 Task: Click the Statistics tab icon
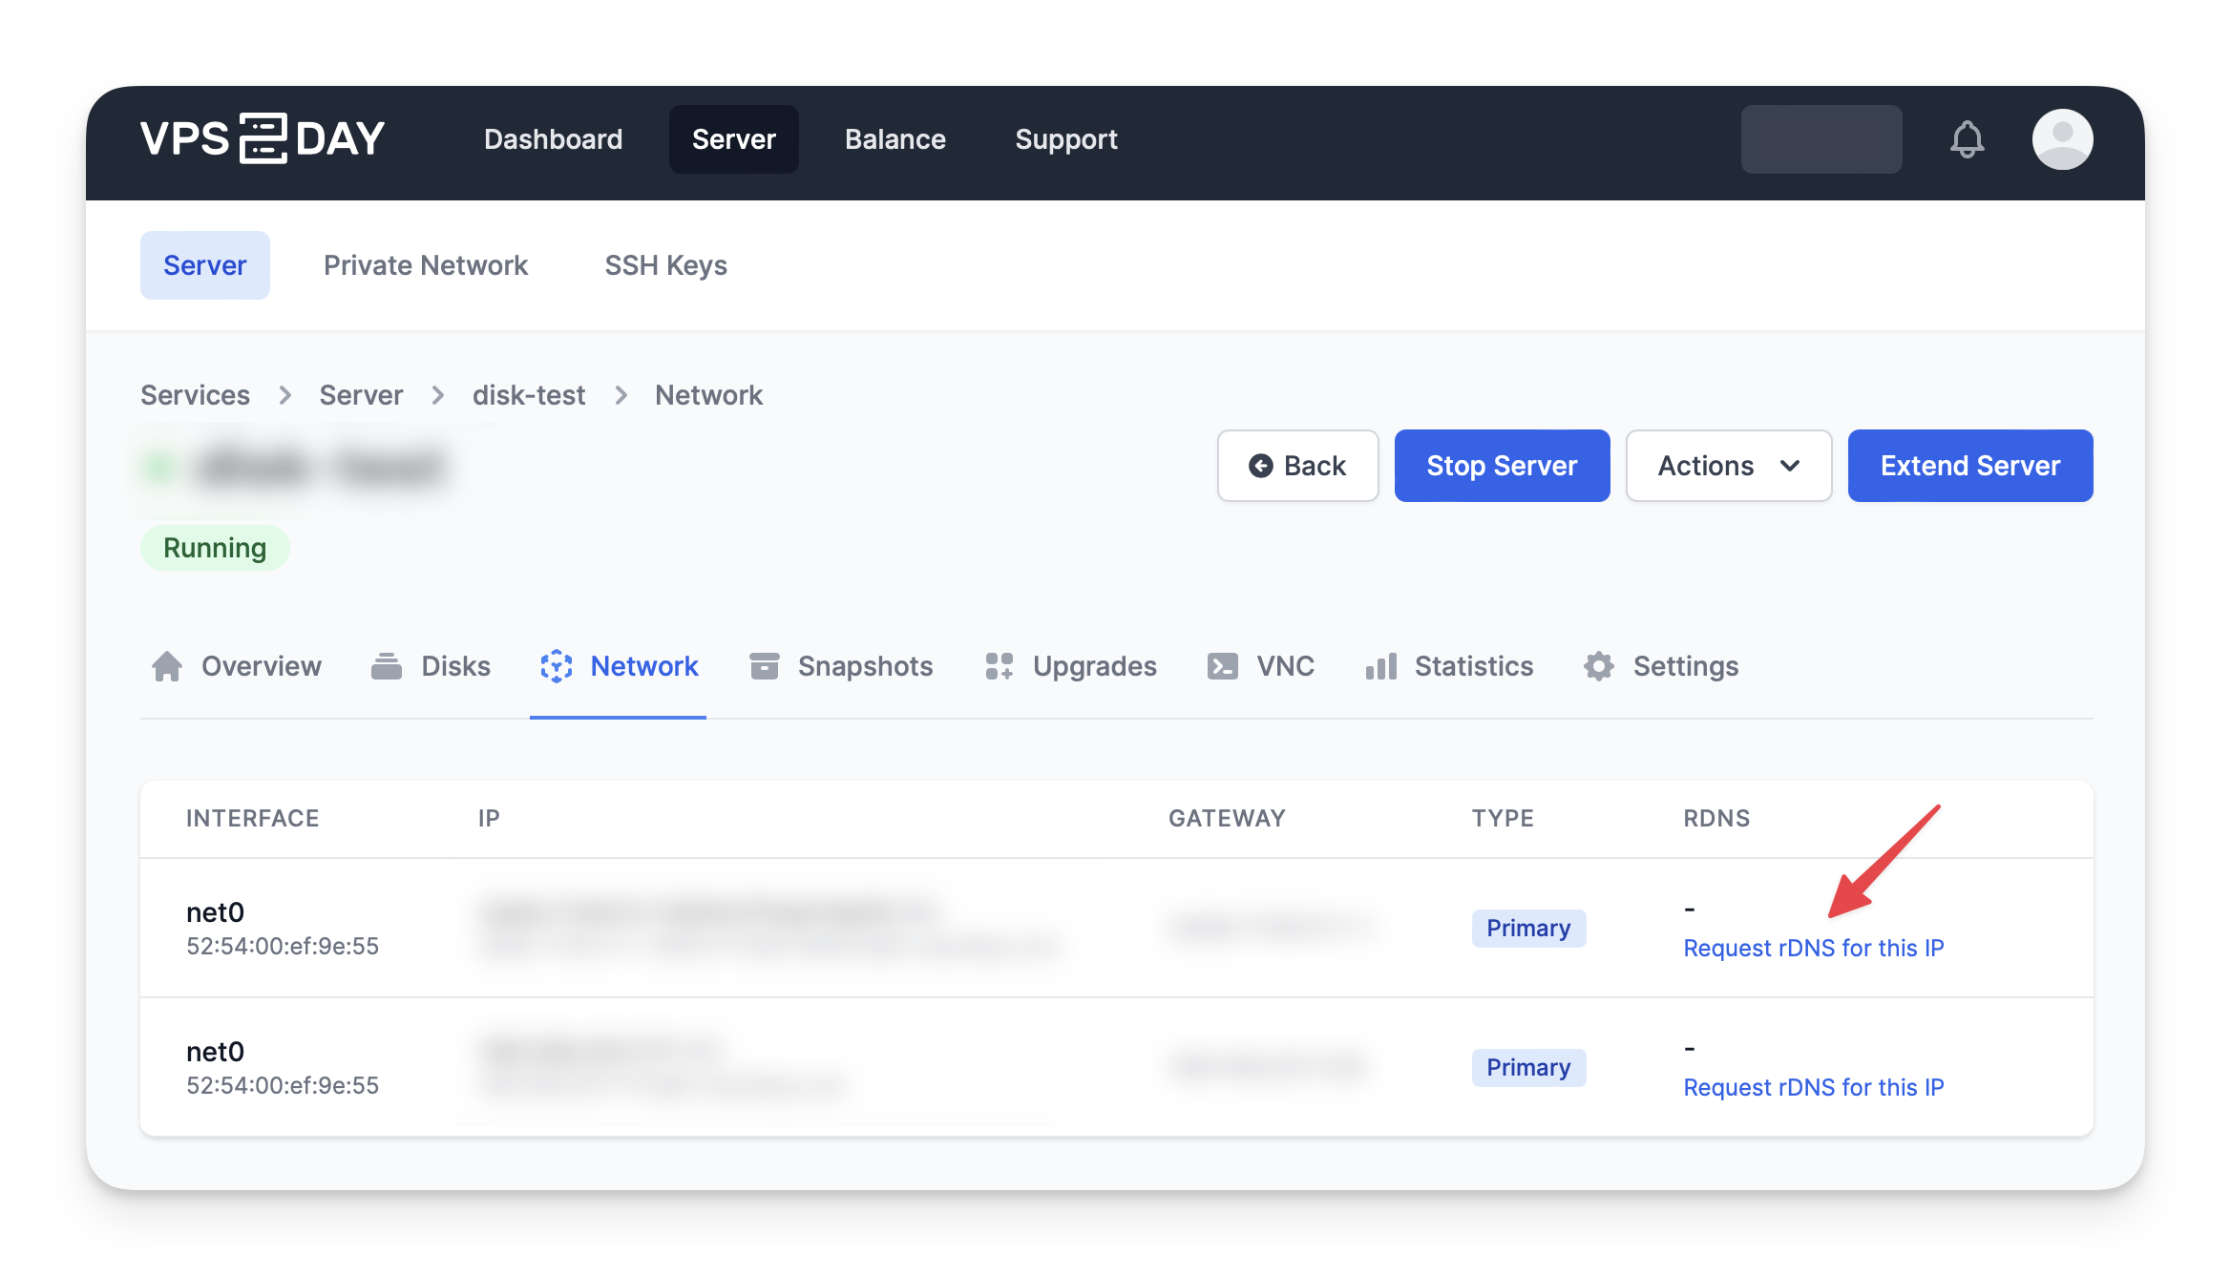click(1380, 665)
